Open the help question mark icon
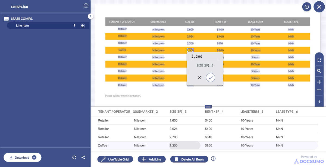The image size is (326, 167). pos(307,7)
